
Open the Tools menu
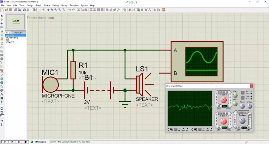(22, 6)
